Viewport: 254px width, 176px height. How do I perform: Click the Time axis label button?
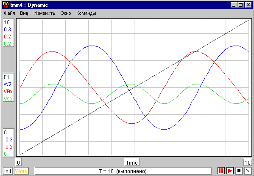pyautogui.click(x=132, y=162)
